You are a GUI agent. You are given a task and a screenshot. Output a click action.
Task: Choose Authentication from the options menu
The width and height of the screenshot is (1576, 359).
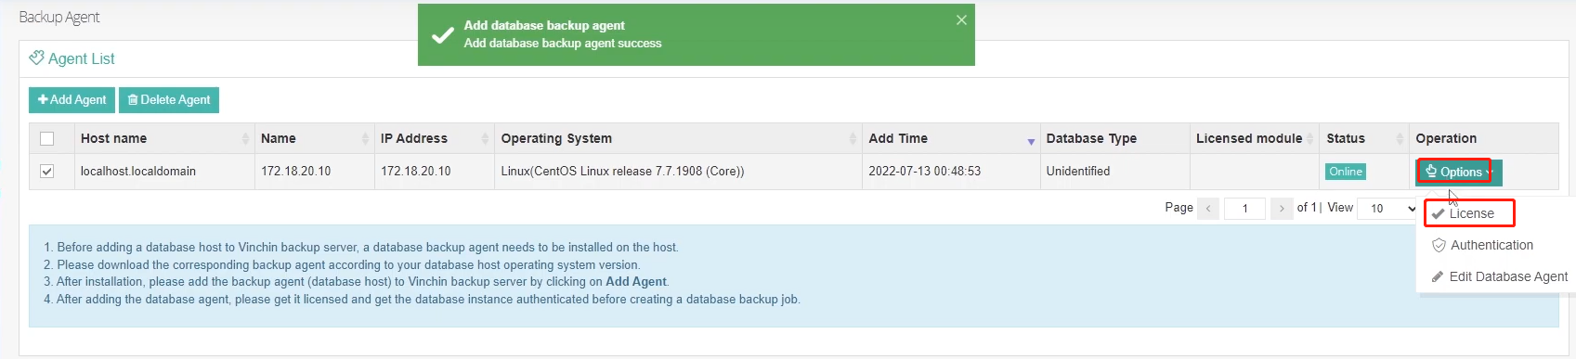[1482, 245]
